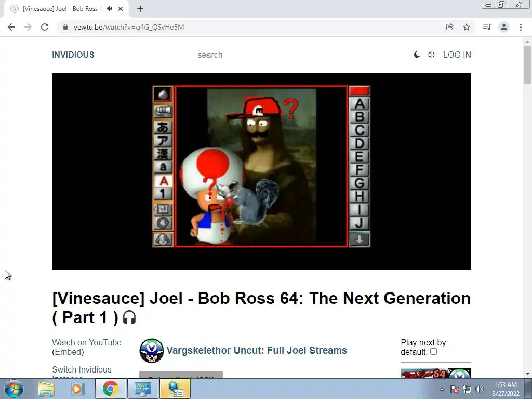
Task: Switch to Chrome in the taskbar
Action: click(110, 389)
